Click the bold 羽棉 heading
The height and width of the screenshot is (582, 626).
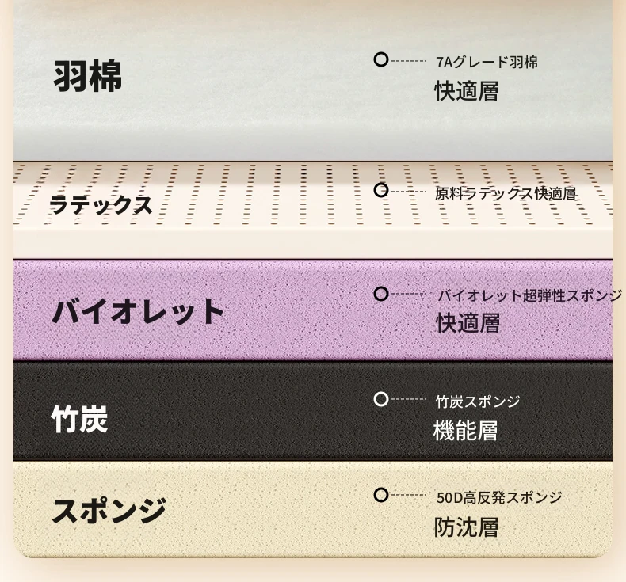pyautogui.click(x=87, y=78)
